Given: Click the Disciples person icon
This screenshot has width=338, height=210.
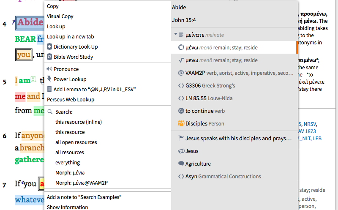Looking at the screenshot, I should point(181,124).
